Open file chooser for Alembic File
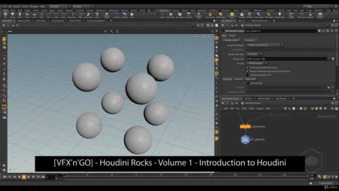 click(x=333, y=59)
